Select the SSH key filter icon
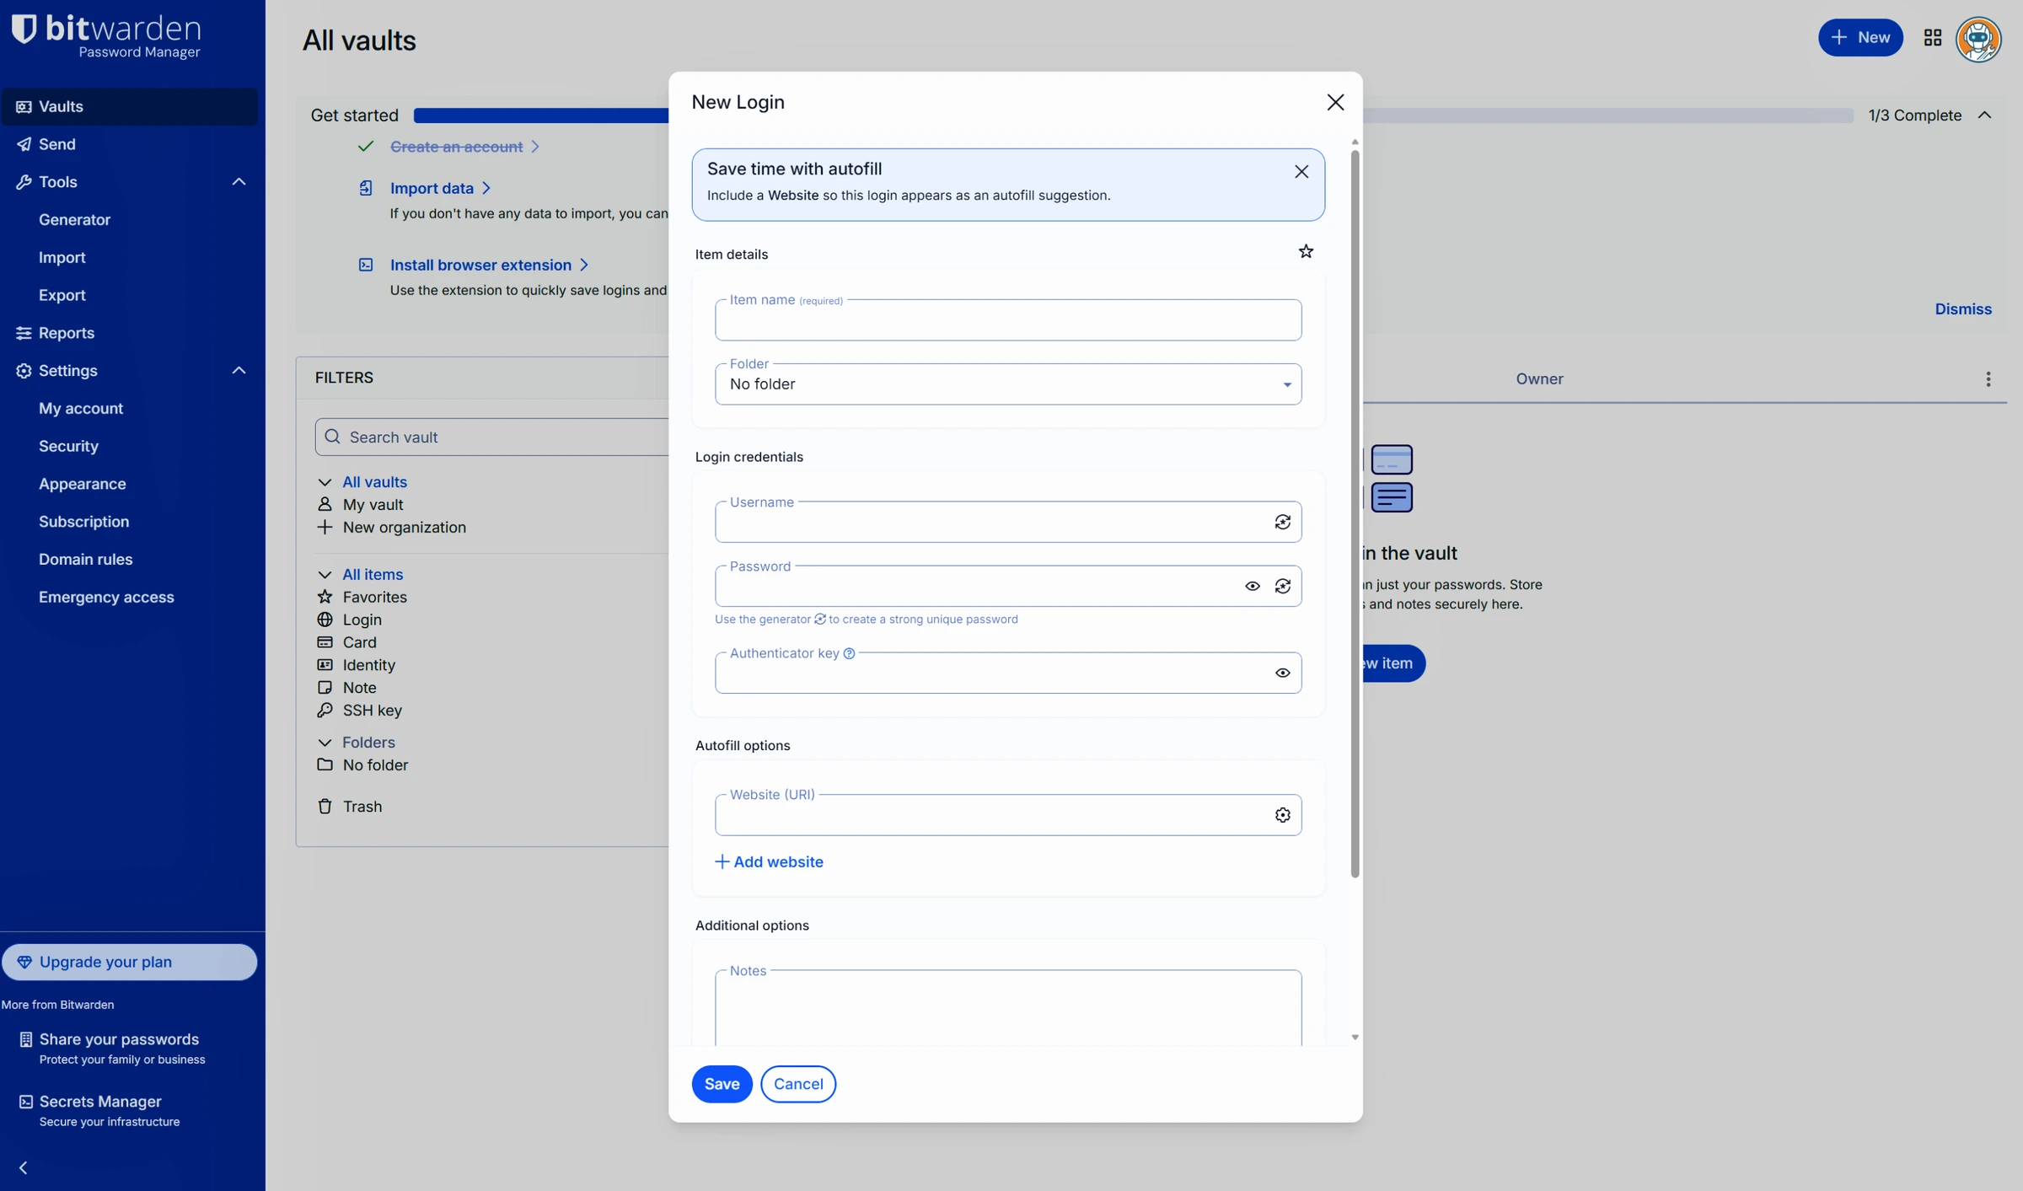Image resolution: width=2023 pixels, height=1191 pixels. pyautogui.click(x=325, y=711)
